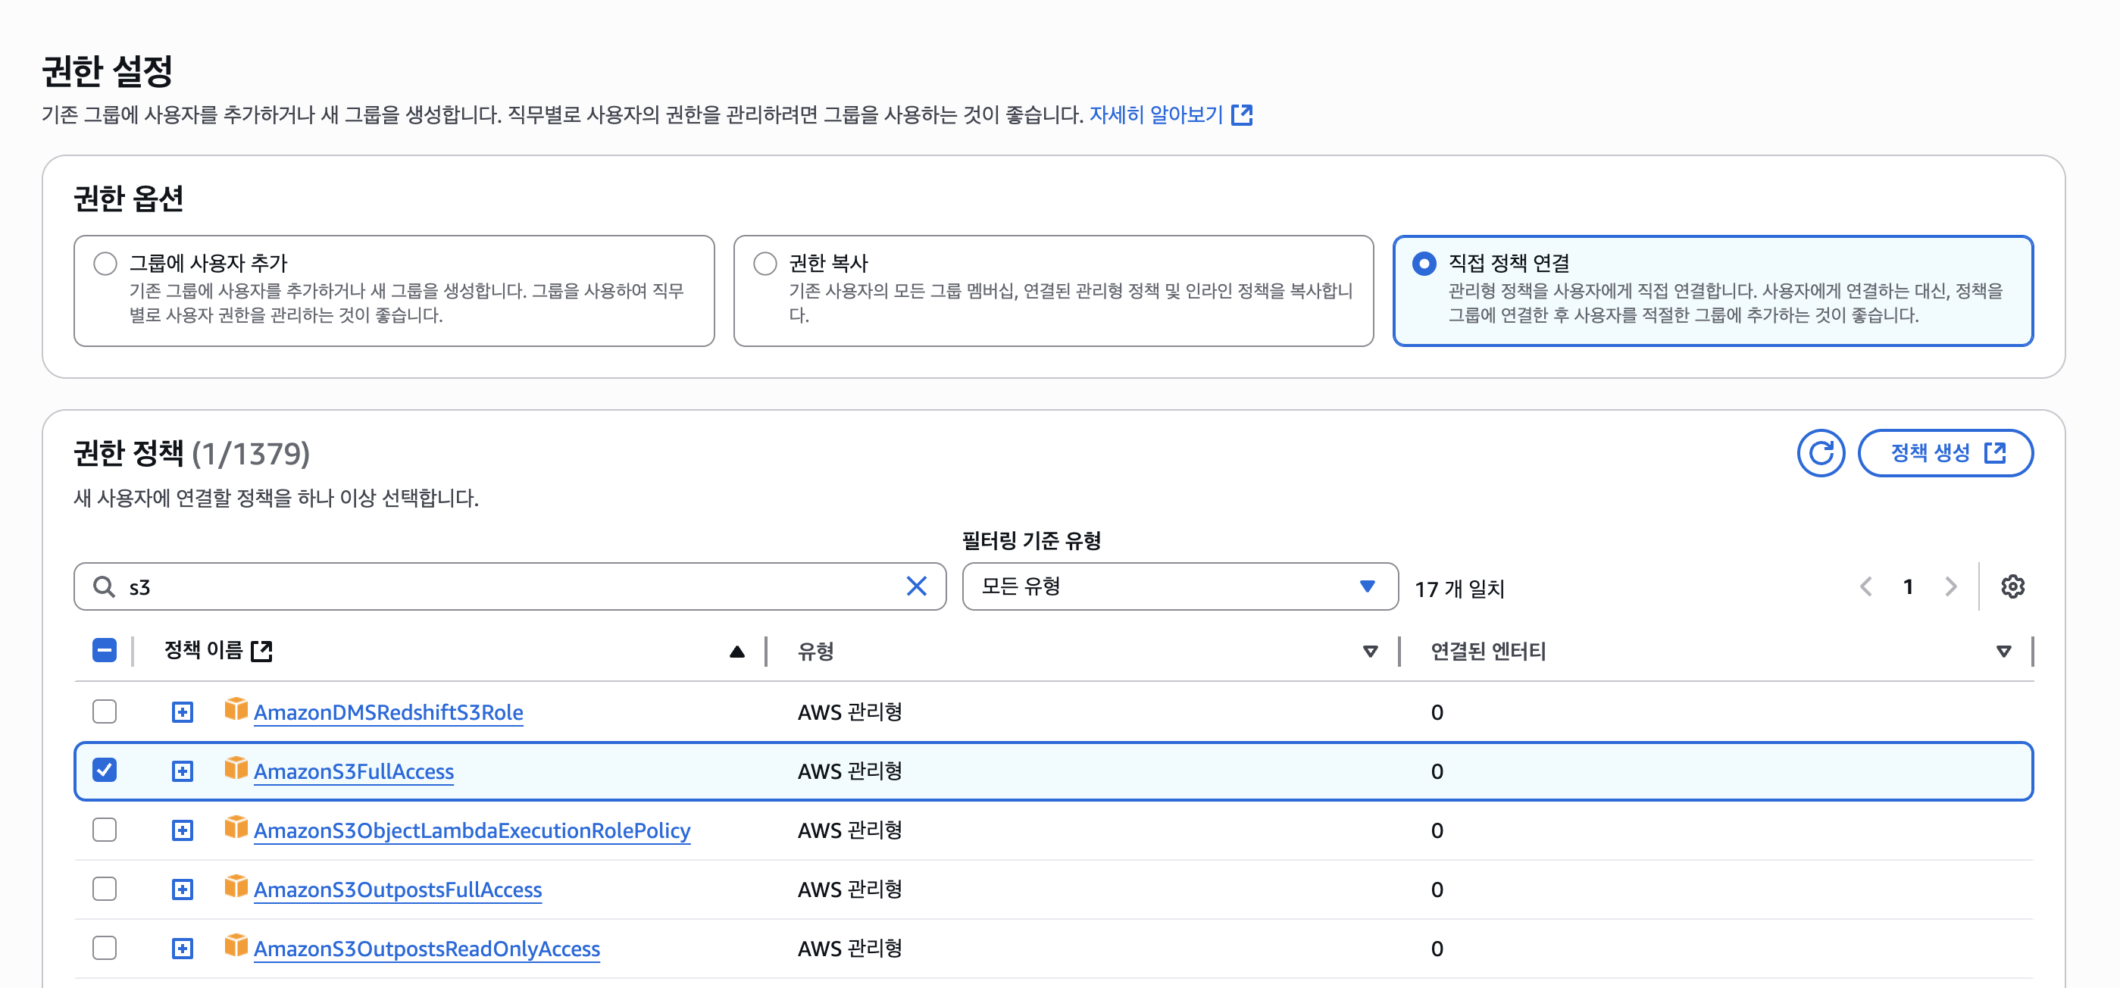Screen dimensions: 2120x988
Task: Open the 모든 유형 filter dropdown
Action: point(1179,586)
